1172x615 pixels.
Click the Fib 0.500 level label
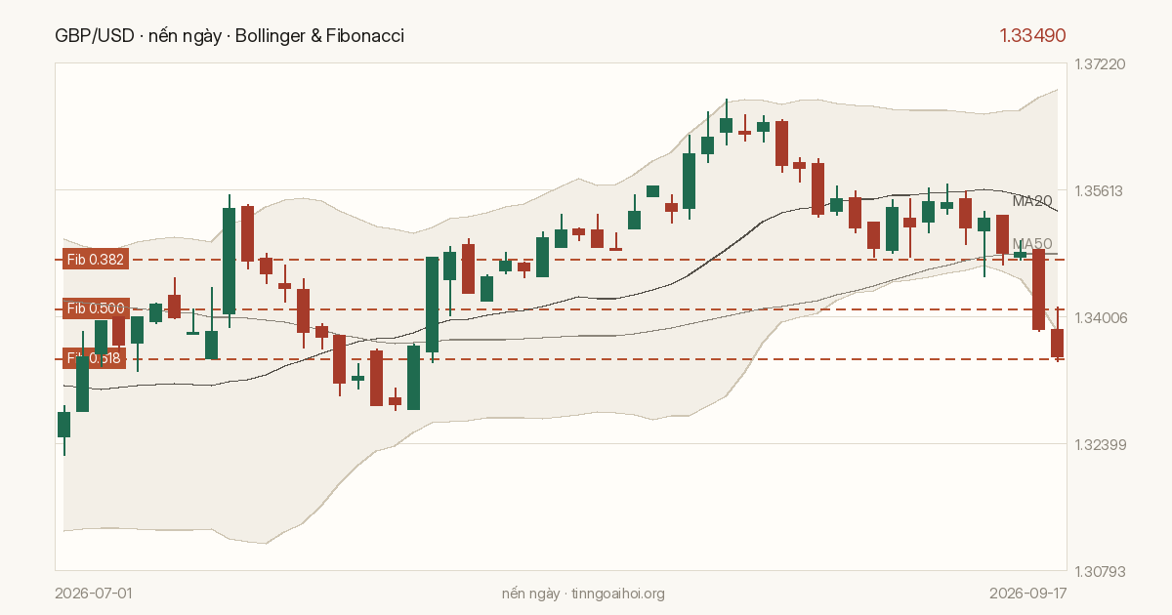95,308
